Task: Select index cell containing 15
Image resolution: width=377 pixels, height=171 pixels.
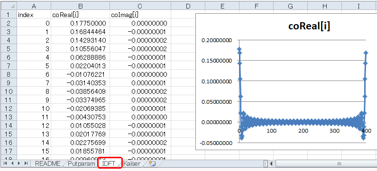Action: [34, 151]
